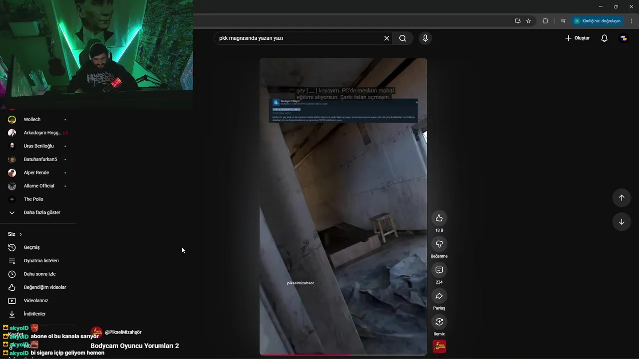The image size is (639, 359).
Task: Open the account avatar menu
Action: pyautogui.click(x=624, y=38)
